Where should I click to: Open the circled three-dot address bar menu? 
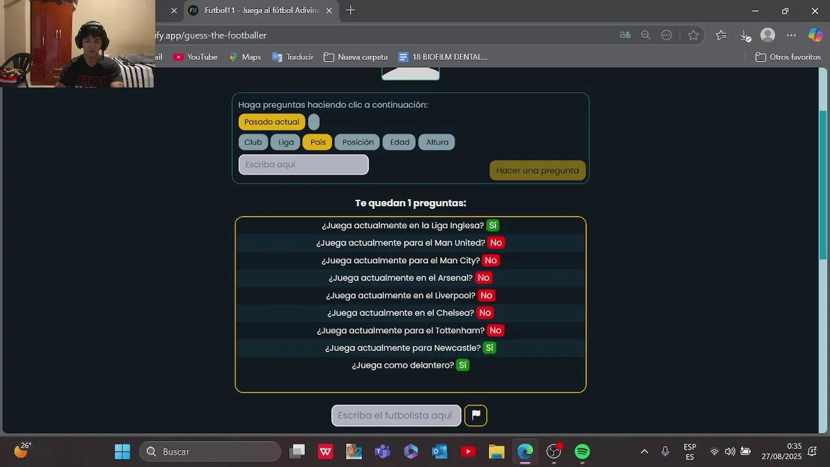pyautogui.click(x=667, y=35)
